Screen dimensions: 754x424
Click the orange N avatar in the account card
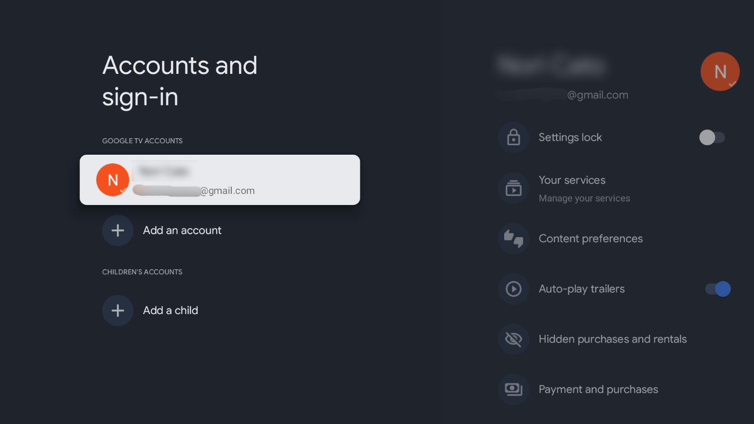point(113,180)
